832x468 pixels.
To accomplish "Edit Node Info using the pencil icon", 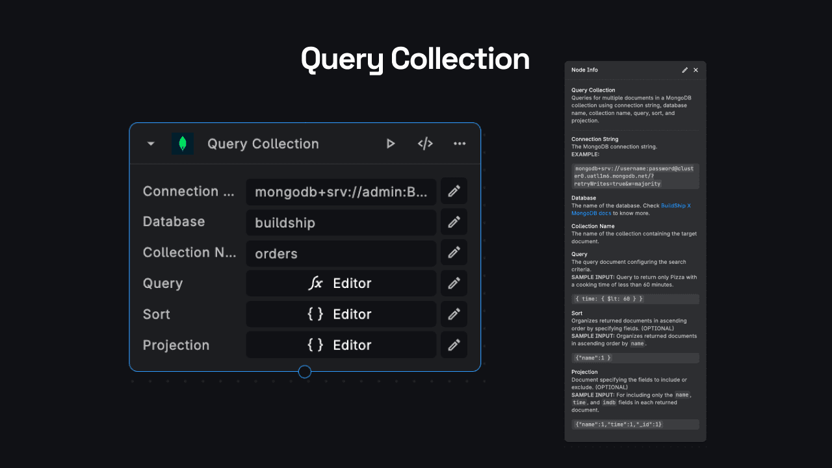I will pyautogui.click(x=684, y=70).
